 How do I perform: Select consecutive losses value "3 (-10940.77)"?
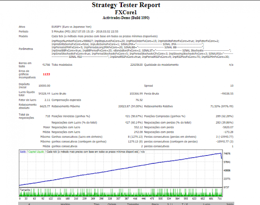[x=225, y=137]
